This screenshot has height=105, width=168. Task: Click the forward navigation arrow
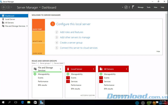pos(8,7)
